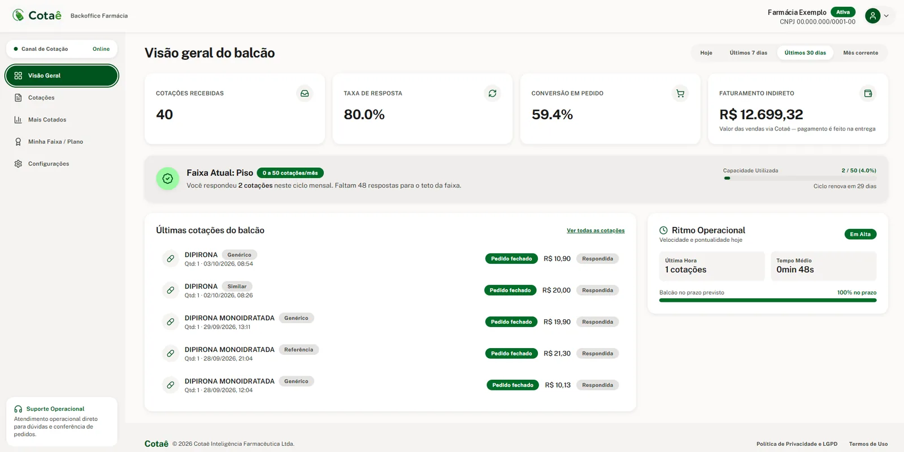The height and width of the screenshot is (452, 904).
Task: Click the 0 a 50 cotações/mês badge
Action: 290,173
